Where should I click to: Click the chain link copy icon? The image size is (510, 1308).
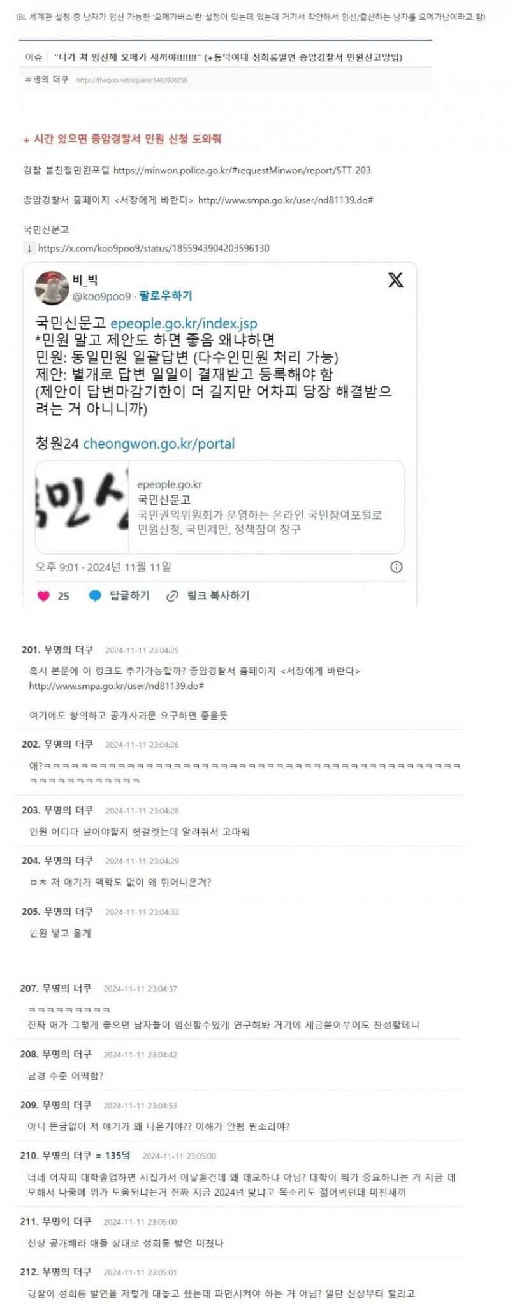(172, 596)
